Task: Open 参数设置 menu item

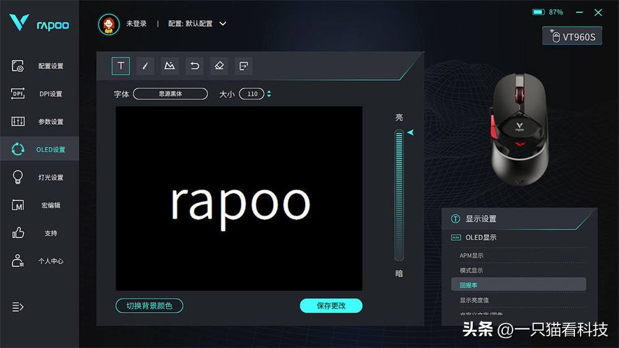Action: (x=51, y=121)
